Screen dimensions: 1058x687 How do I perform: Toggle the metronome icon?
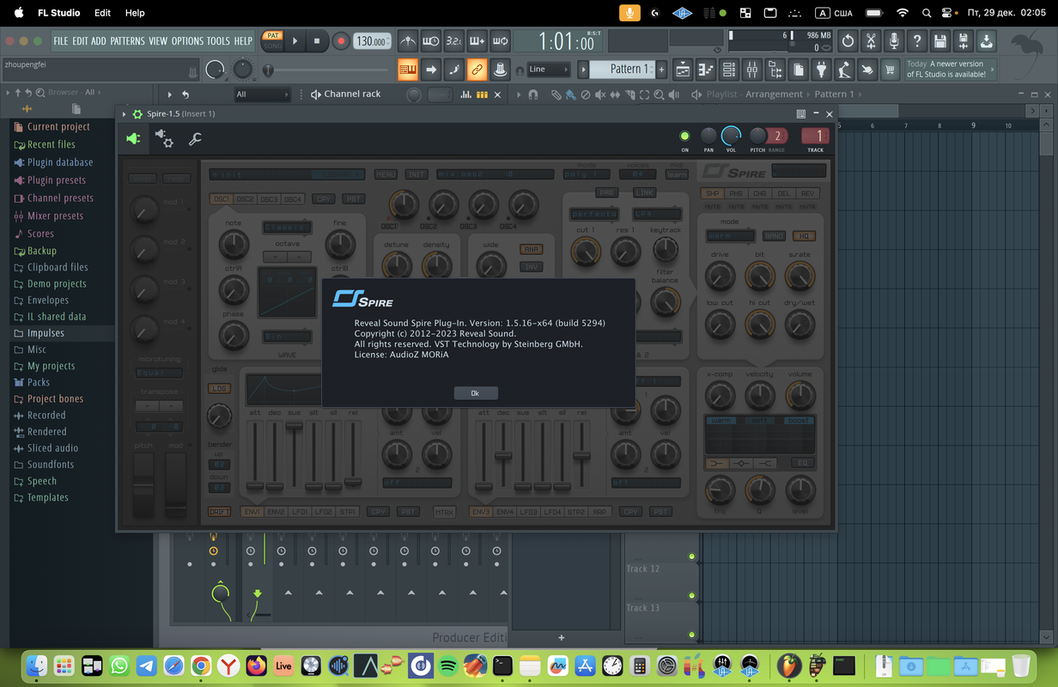[408, 40]
